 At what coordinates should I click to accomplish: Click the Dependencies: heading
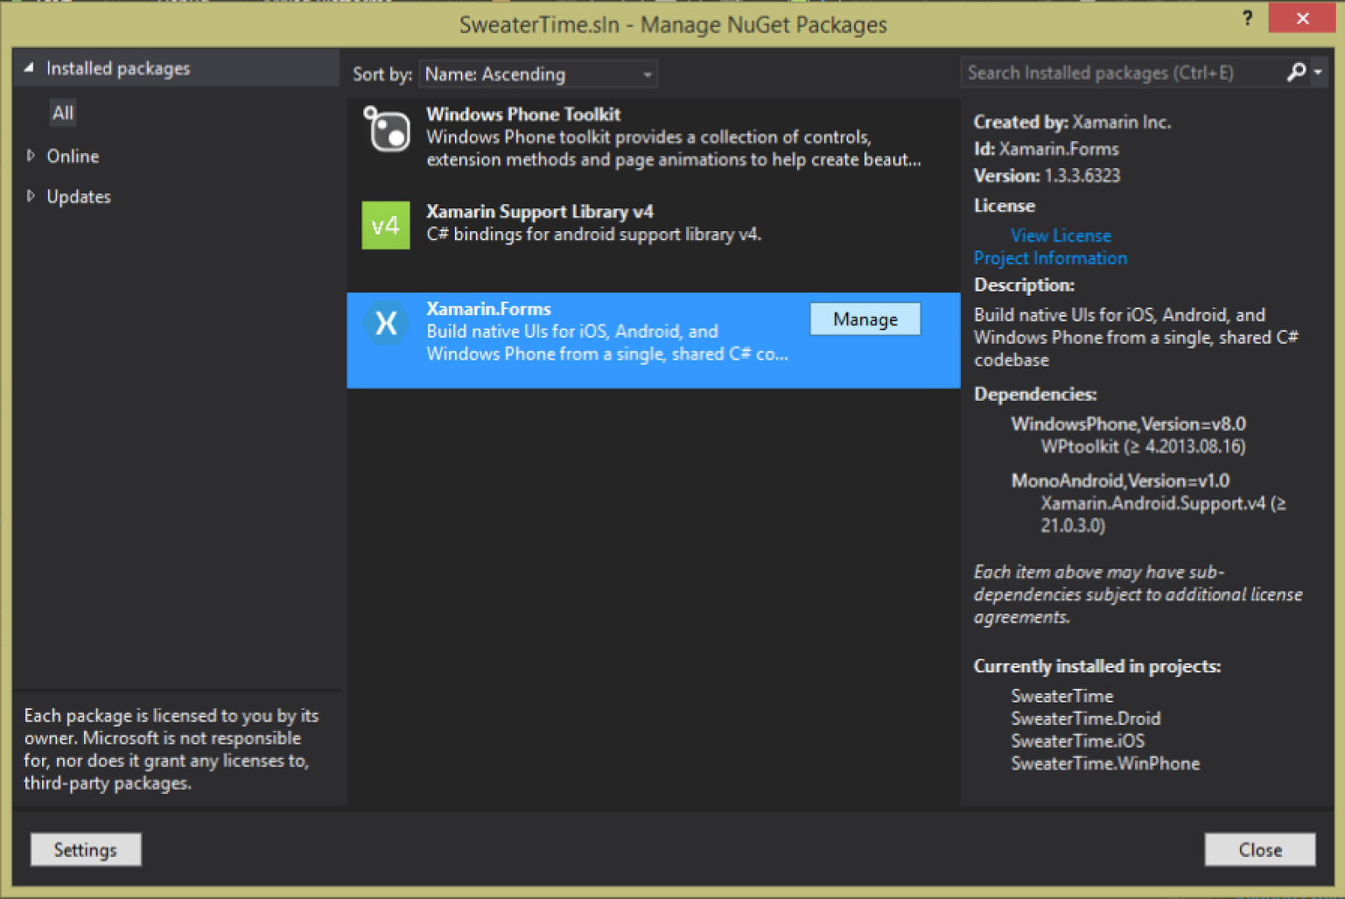click(1035, 394)
